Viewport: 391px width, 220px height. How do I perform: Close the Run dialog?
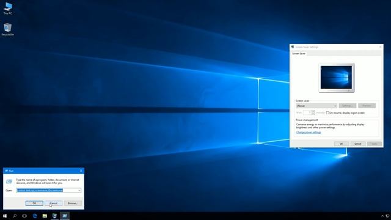pos(81,170)
